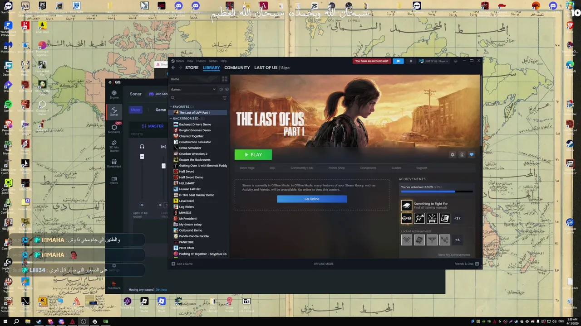Screen dimensions: 581x326
Task: Open the DLC link
Action: pyautogui.click(x=272, y=168)
